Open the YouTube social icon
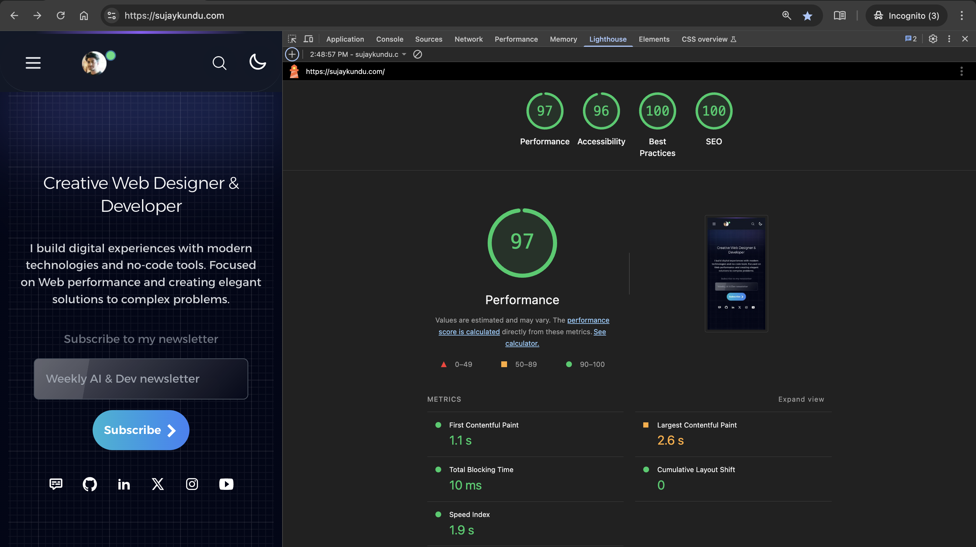This screenshot has width=976, height=547. pyautogui.click(x=226, y=484)
